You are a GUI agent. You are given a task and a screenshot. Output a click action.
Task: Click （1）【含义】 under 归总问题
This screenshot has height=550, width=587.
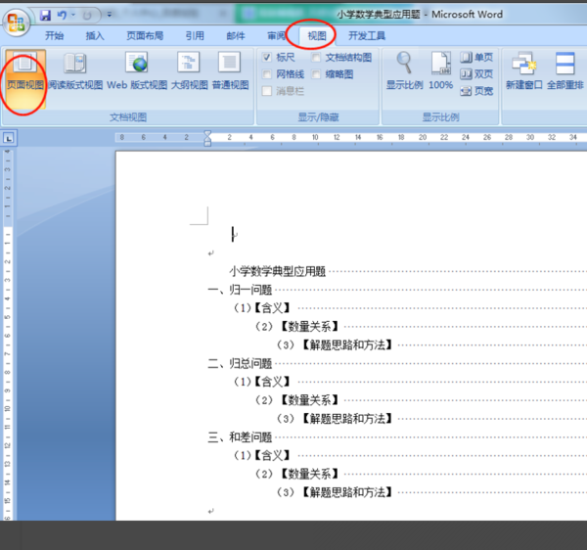[261, 382]
